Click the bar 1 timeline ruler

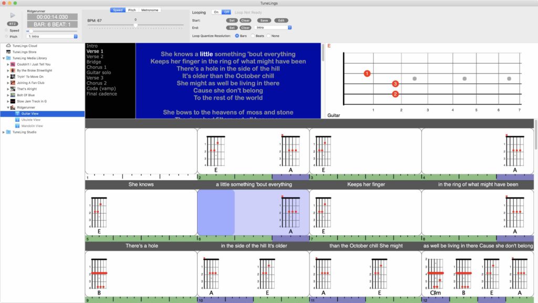click(141, 177)
